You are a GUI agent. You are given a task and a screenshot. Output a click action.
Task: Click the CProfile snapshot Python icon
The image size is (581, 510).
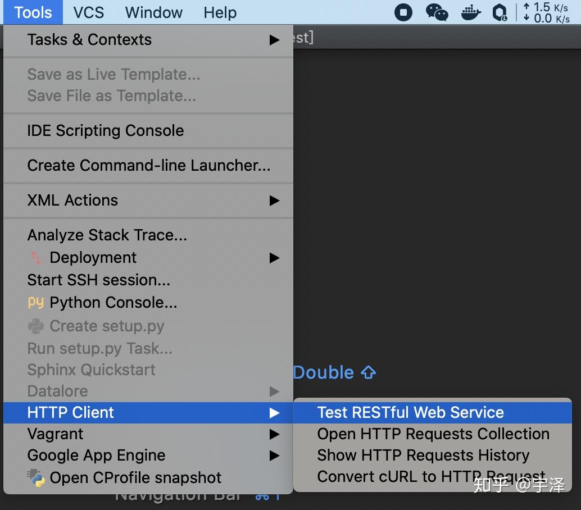click(36, 478)
